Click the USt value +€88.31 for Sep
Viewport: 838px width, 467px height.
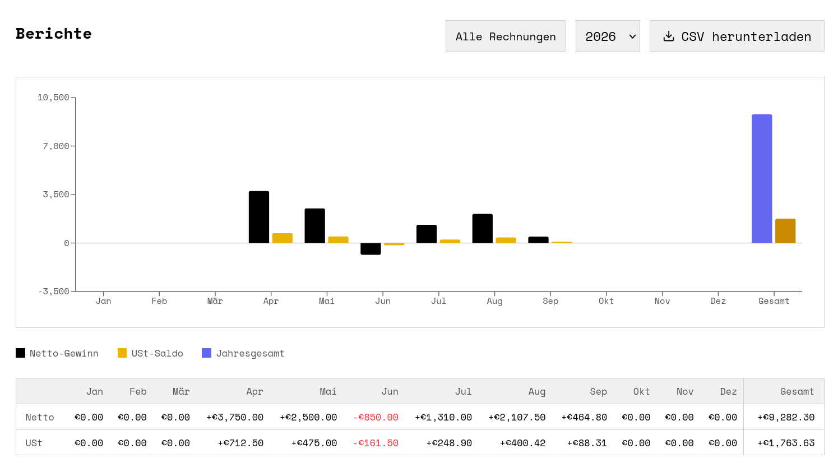pos(587,443)
